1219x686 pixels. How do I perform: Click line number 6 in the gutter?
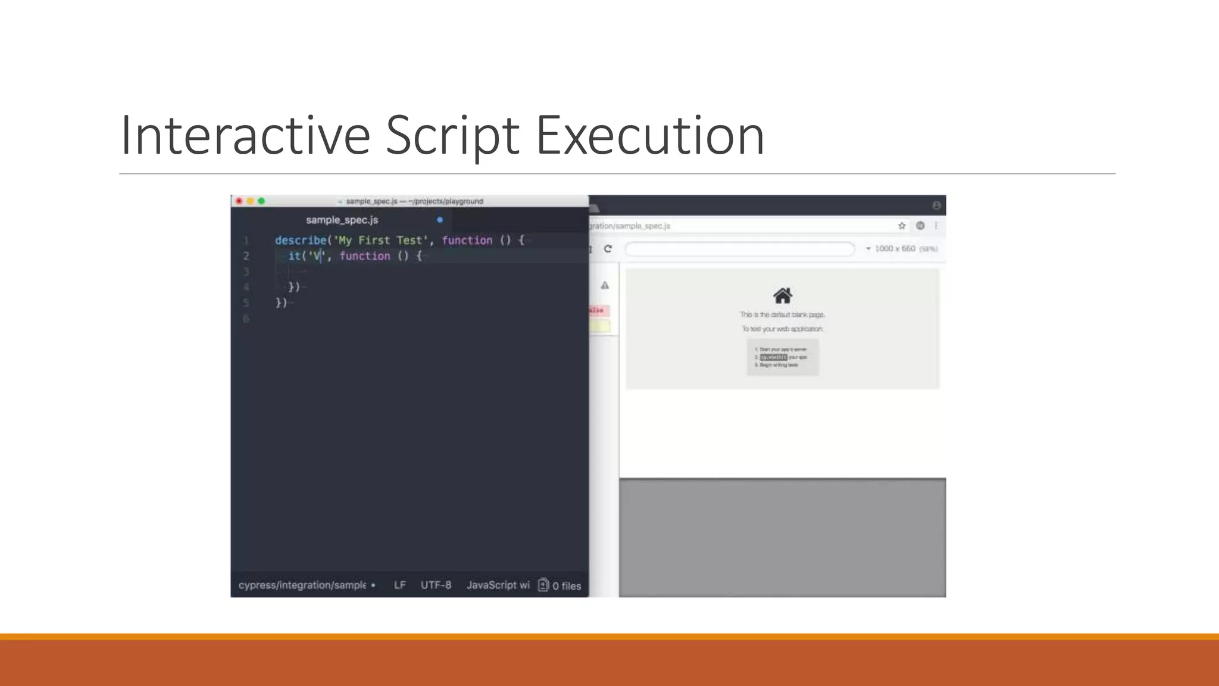[x=246, y=319]
